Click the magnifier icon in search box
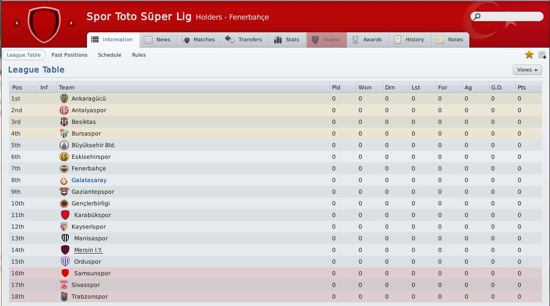The image size is (550, 306). 477,16
